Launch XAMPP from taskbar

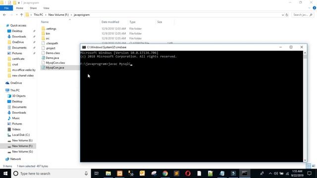[120, 174]
